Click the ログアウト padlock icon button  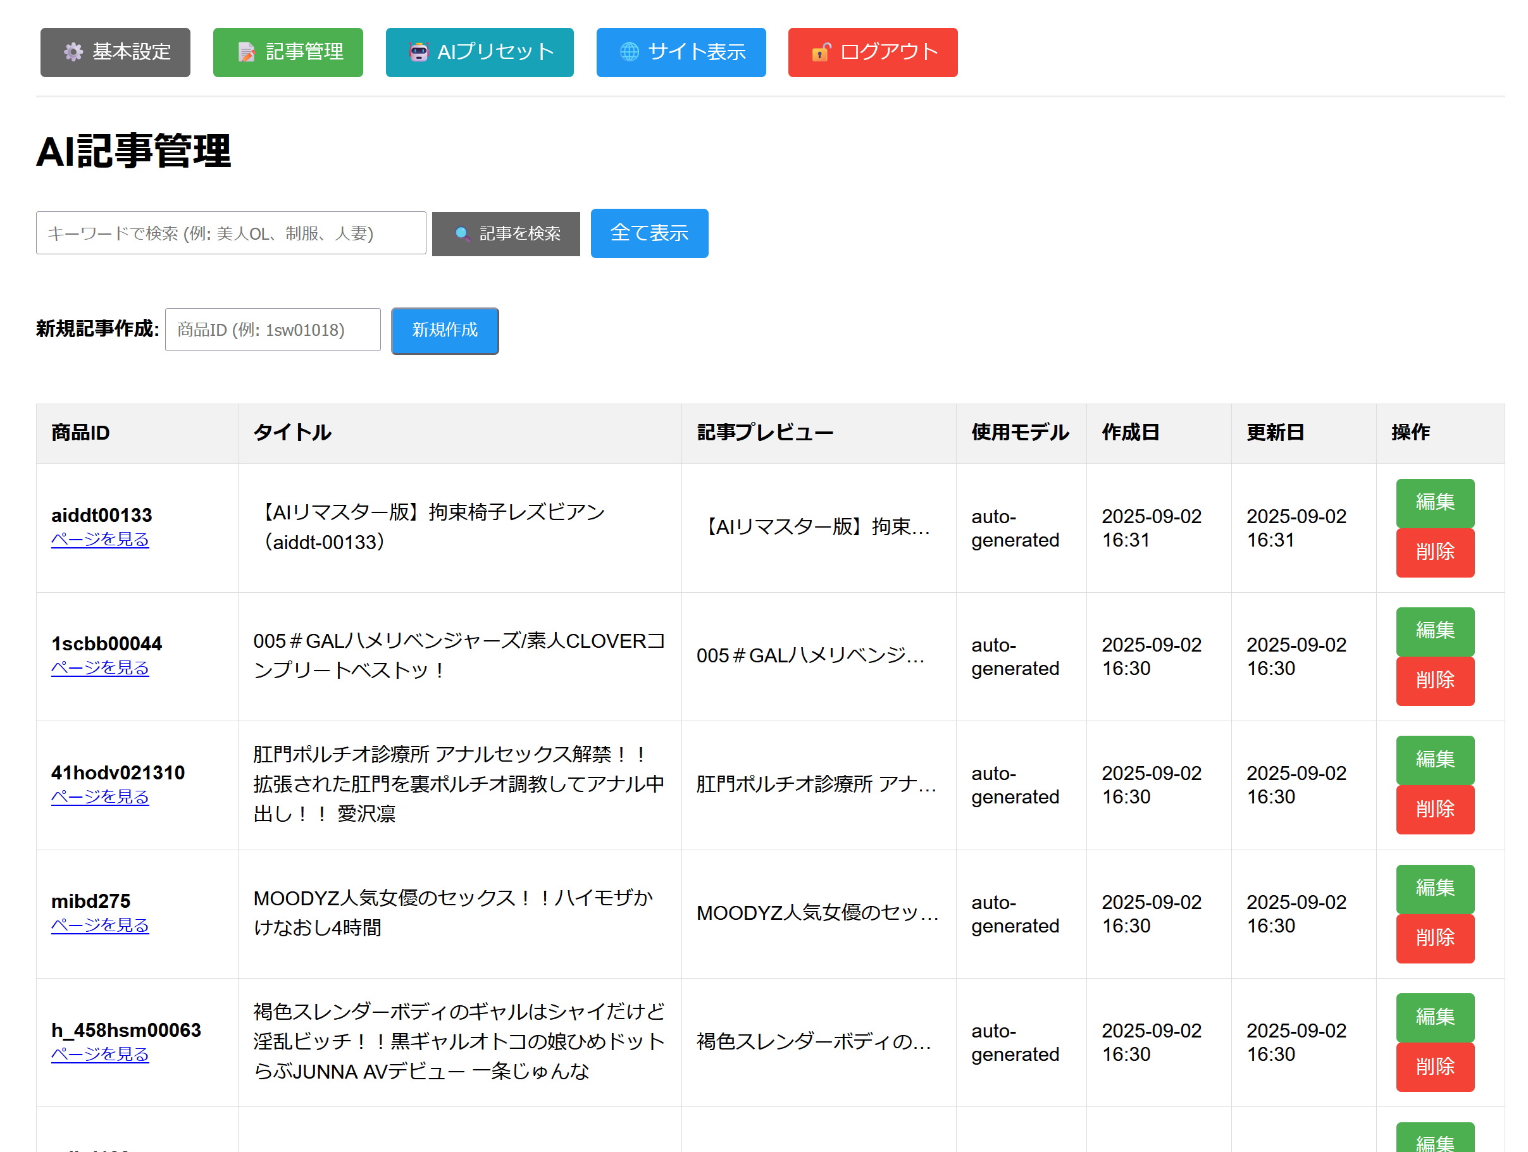click(x=872, y=52)
